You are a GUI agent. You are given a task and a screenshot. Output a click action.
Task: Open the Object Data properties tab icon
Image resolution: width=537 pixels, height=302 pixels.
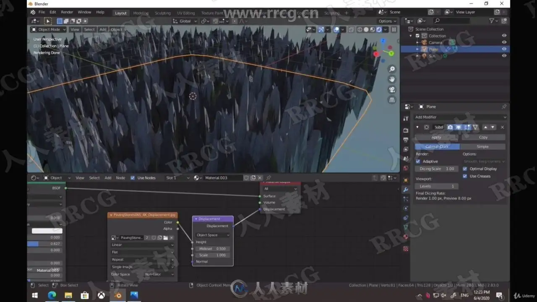click(406, 227)
